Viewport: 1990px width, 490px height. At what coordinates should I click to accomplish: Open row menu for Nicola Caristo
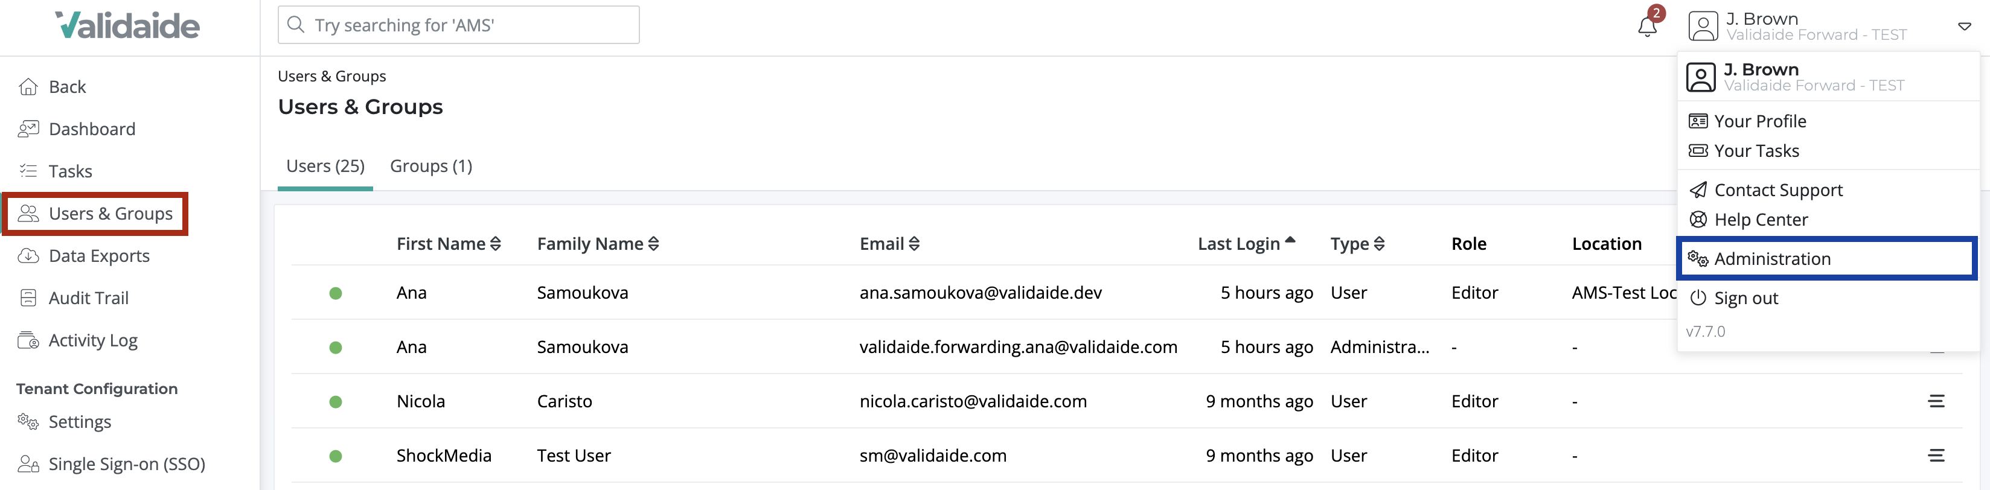coord(1936,401)
